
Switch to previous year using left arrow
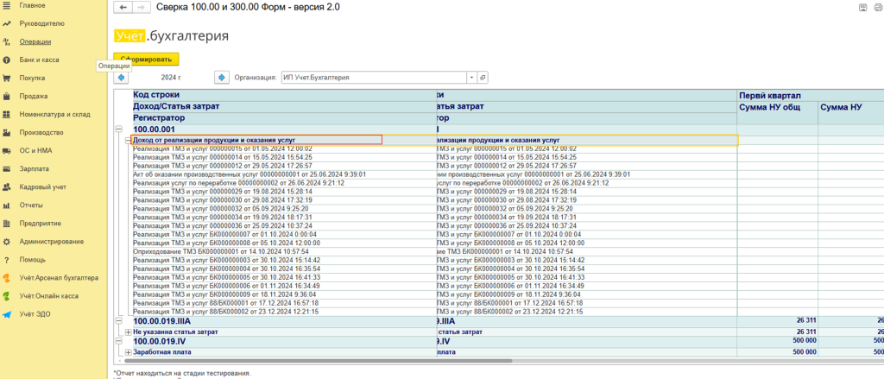coord(121,78)
